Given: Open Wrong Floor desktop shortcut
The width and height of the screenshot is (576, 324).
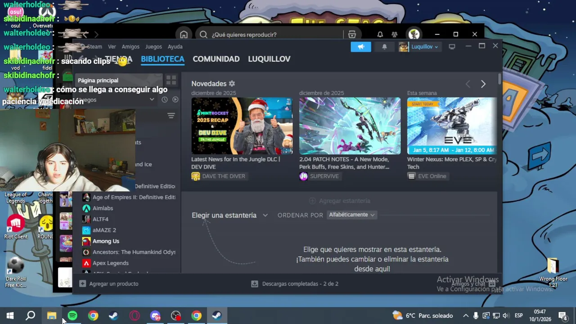Looking at the screenshot, I should click(x=553, y=273).
